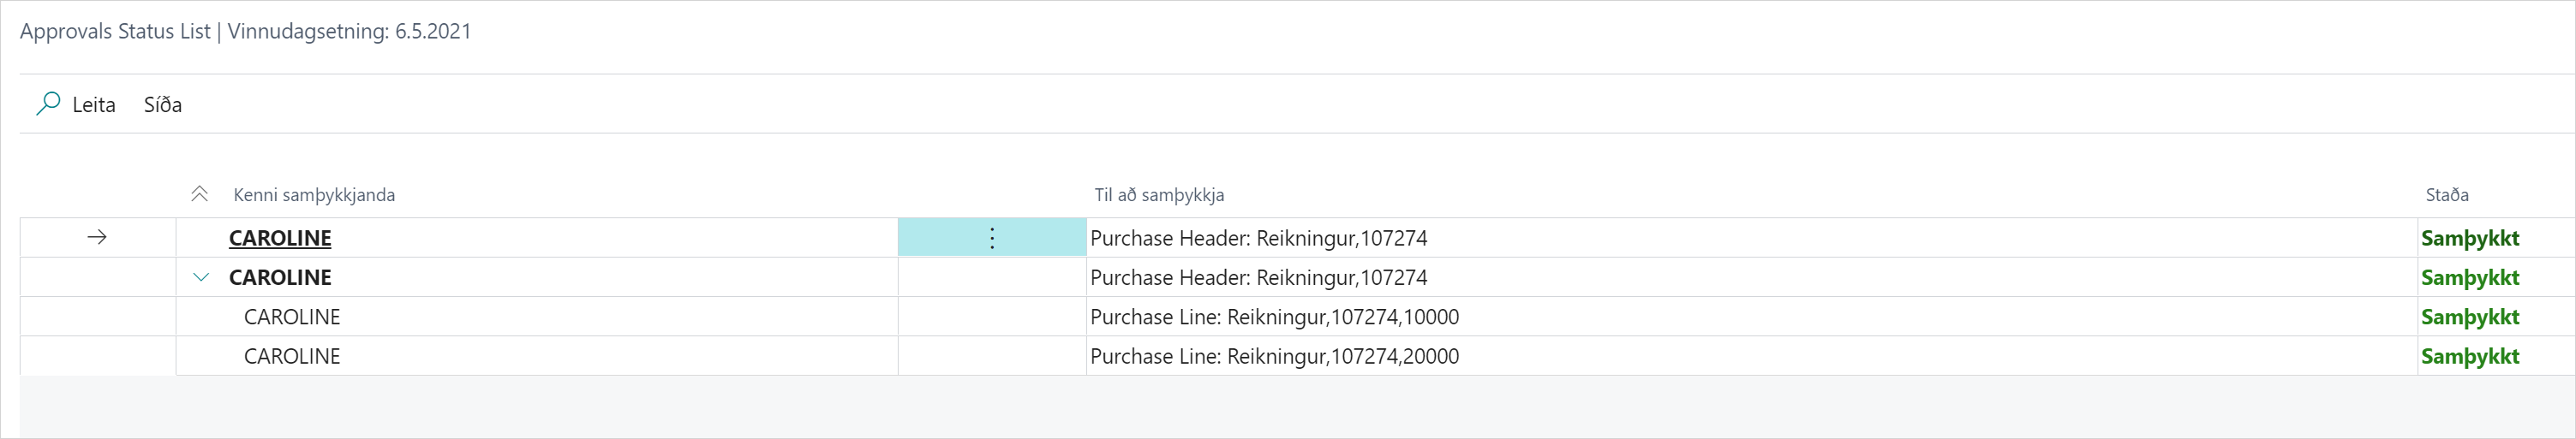Select CAROLINE in the 107274,10000 line row

tap(292, 317)
